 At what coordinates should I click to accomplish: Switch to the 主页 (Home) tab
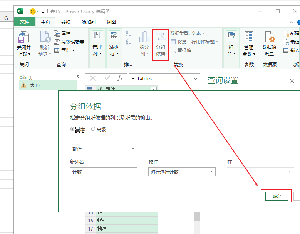click(45, 22)
